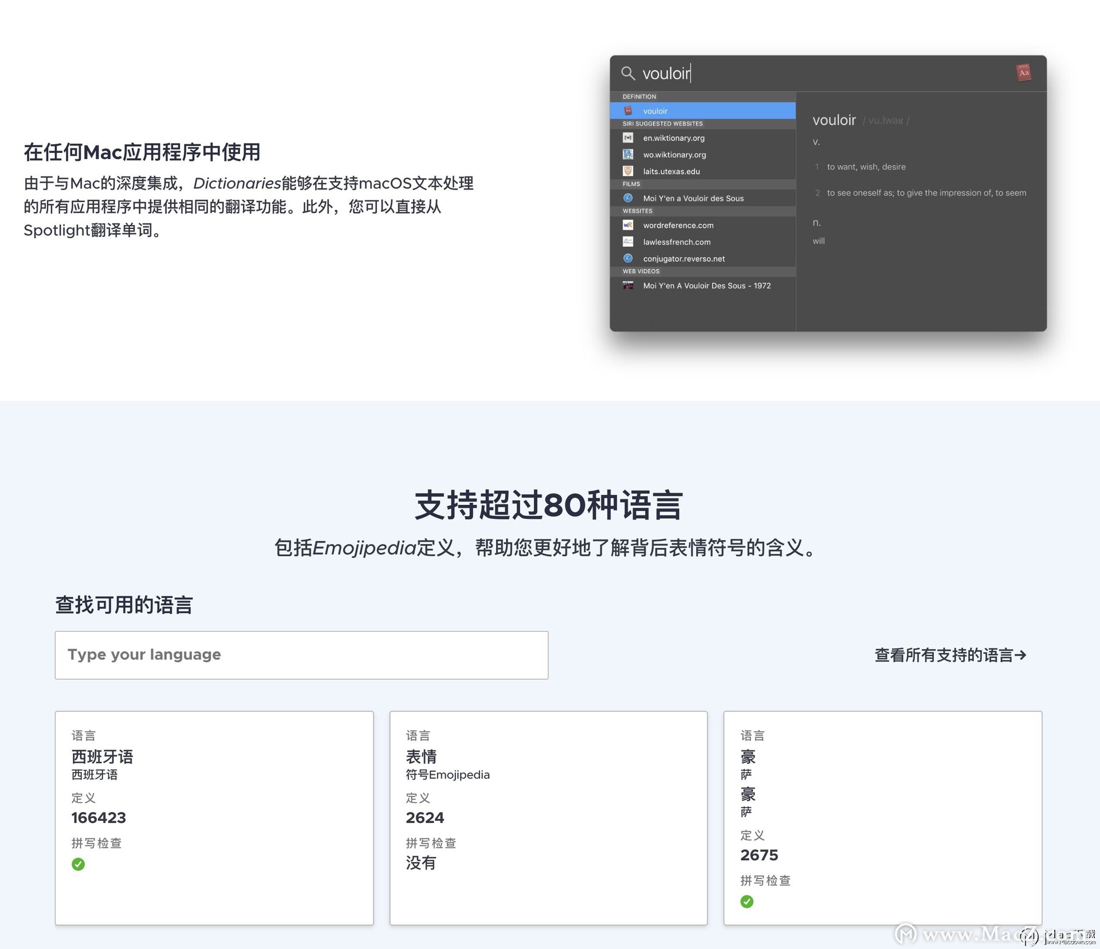The width and height of the screenshot is (1100, 949).
Task: Click the 支持超过80种语言 heading
Action: [x=549, y=505]
